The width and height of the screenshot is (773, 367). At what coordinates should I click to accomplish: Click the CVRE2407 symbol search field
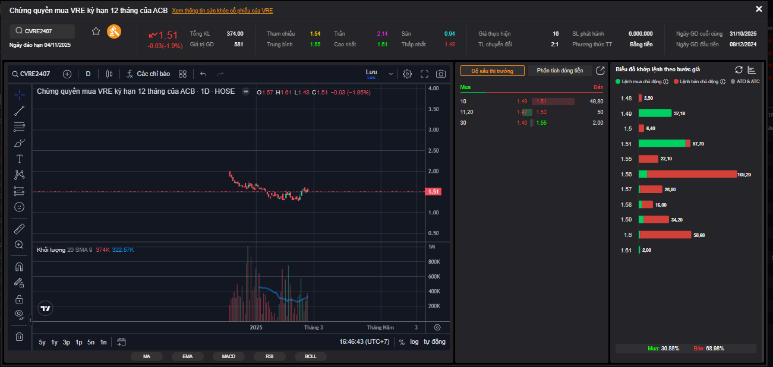(x=43, y=31)
